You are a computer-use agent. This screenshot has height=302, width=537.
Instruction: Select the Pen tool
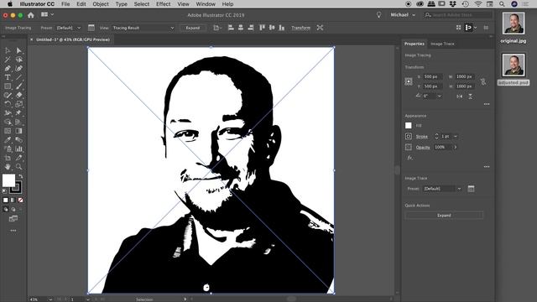(8, 69)
